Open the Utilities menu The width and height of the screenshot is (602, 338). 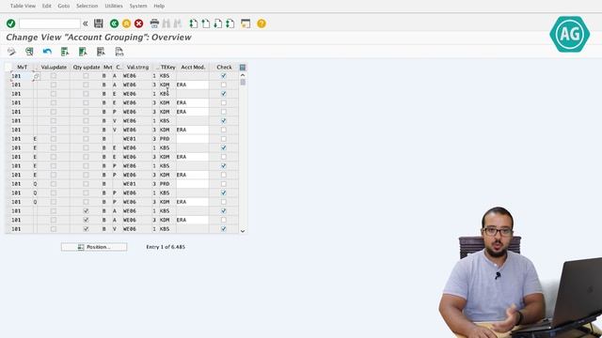tap(114, 6)
